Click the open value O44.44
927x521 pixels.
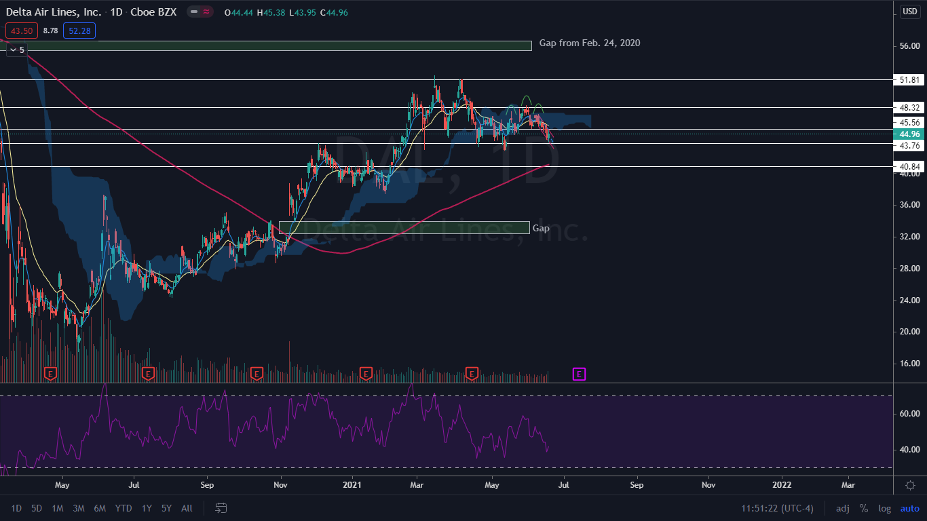[239, 12]
